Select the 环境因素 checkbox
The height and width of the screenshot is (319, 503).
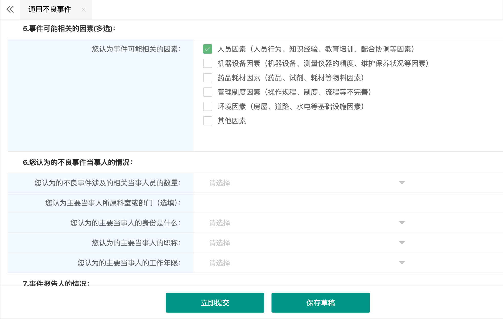pyautogui.click(x=208, y=106)
